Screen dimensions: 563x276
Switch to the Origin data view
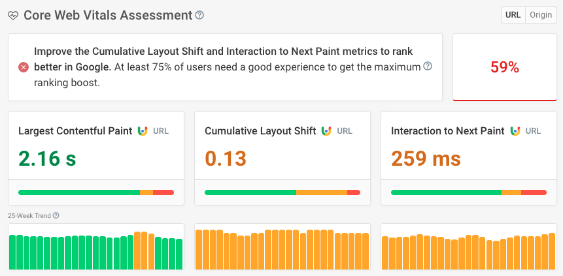click(541, 15)
